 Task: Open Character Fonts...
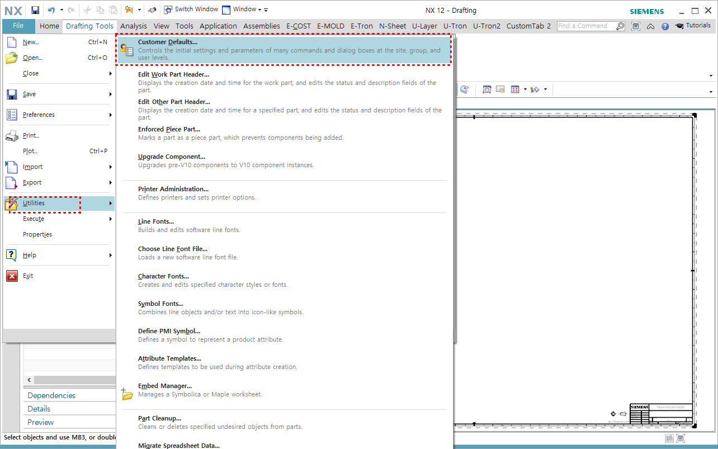click(x=284, y=280)
